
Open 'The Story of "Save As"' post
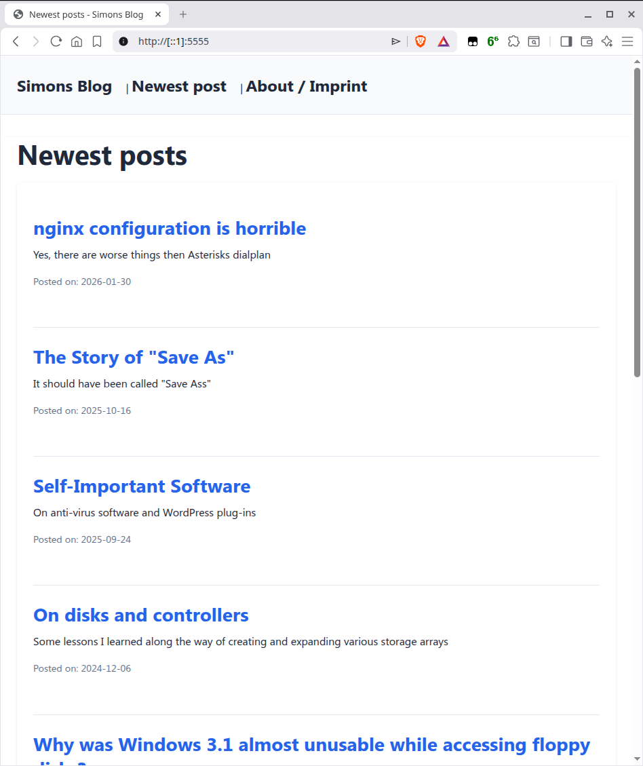click(134, 358)
